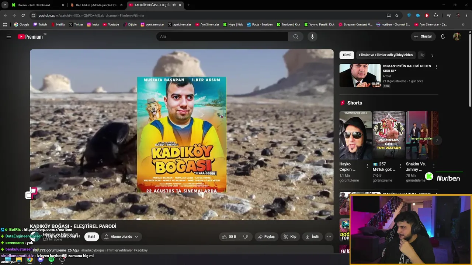Viewport: 472px width, 265px height.
Task: Like the video with 55 B thumbs-up
Action: pyautogui.click(x=229, y=237)
